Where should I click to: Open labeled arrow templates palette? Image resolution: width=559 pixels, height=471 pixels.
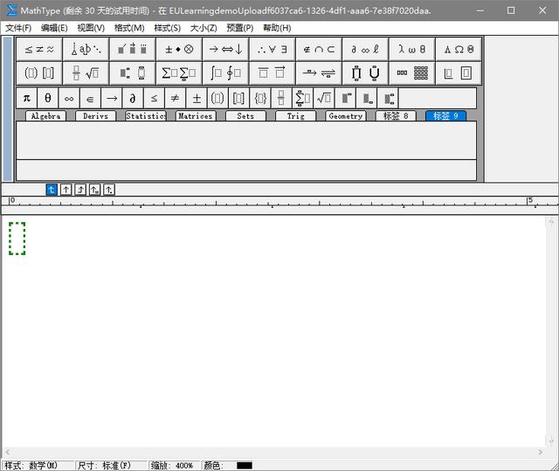click(319, 73)
